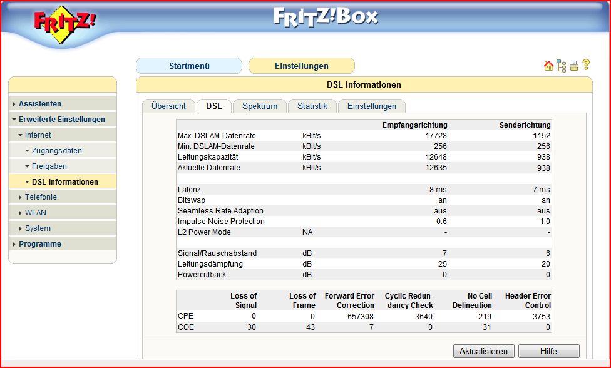Open Programme in the sidebar
Image resolution: width=611 pixels, height=368 pixels.
point(39,244)
